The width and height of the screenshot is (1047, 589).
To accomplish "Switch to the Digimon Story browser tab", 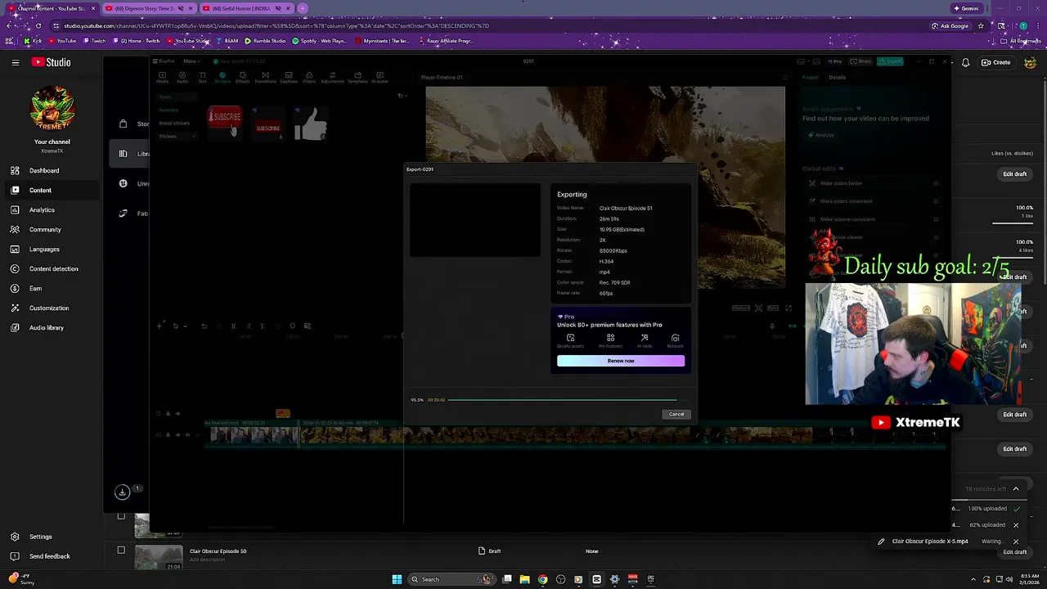I will click(x=149, y=8).
